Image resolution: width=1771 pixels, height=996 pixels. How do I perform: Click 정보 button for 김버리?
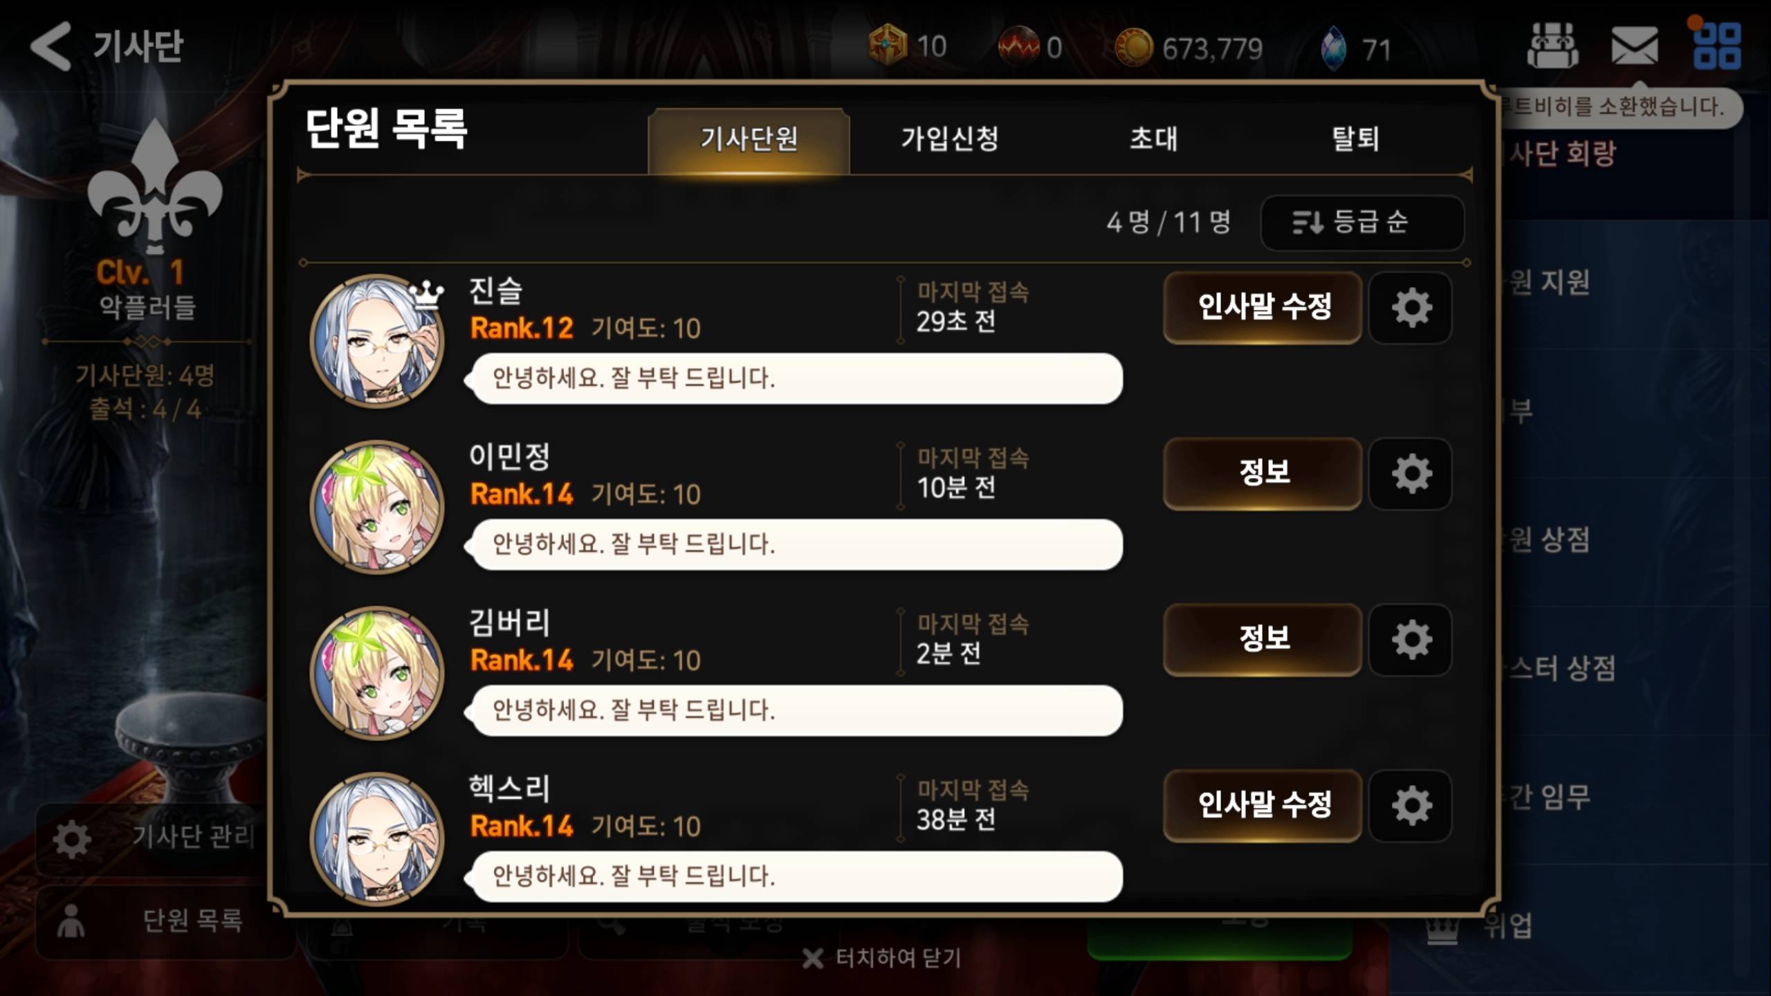(1263, 640)
